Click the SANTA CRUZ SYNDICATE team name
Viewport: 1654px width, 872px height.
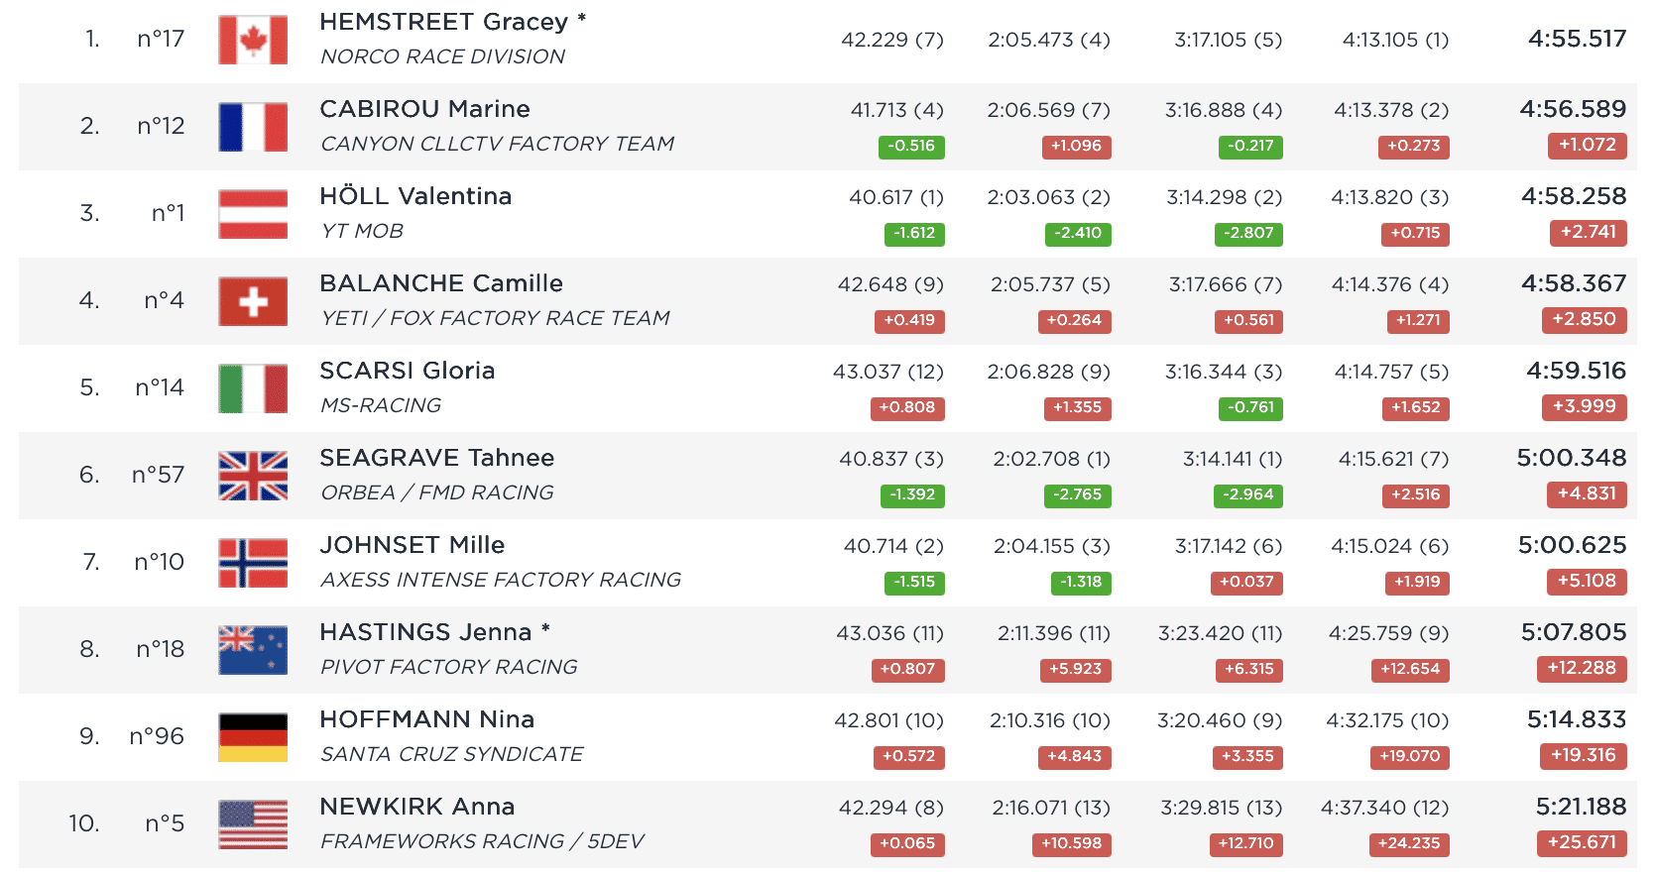451,754
